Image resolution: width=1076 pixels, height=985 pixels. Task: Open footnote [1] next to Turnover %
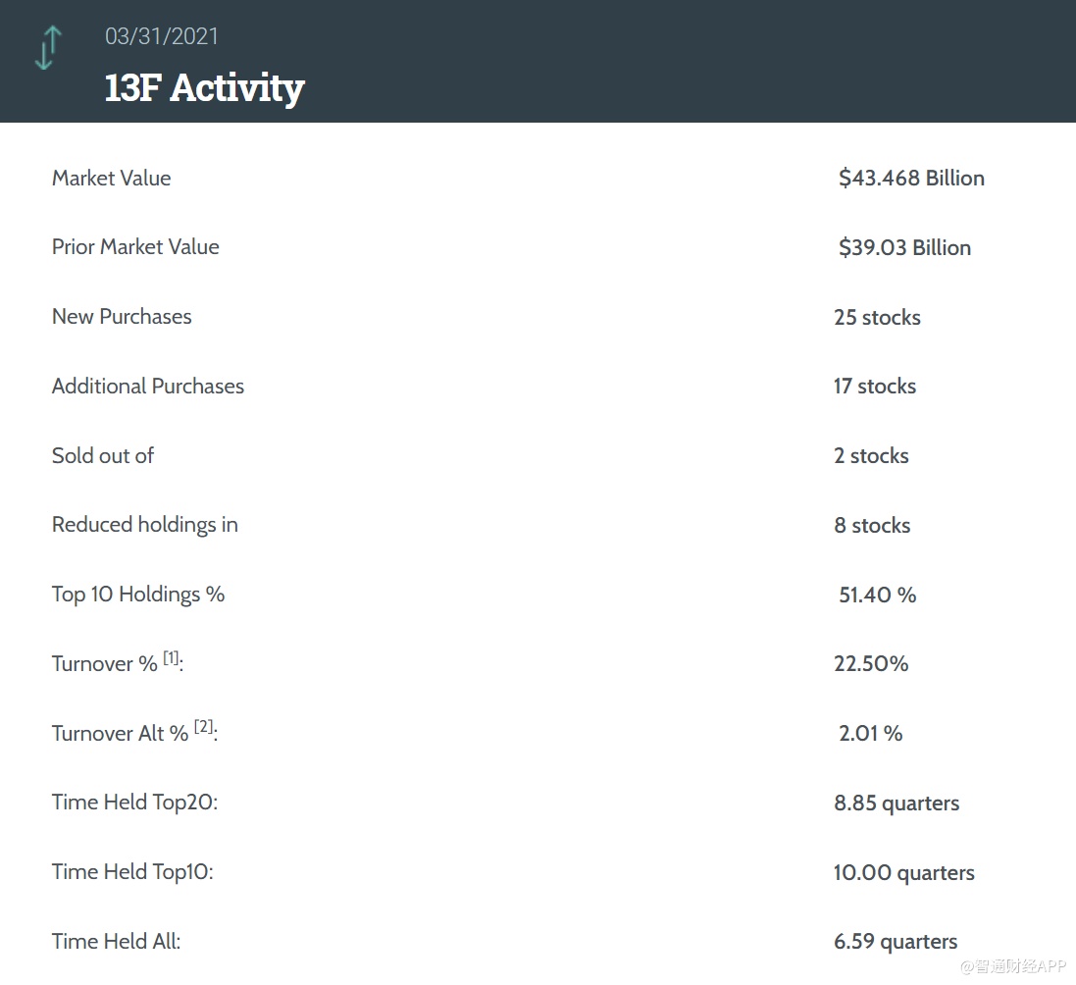click(172, 658)
